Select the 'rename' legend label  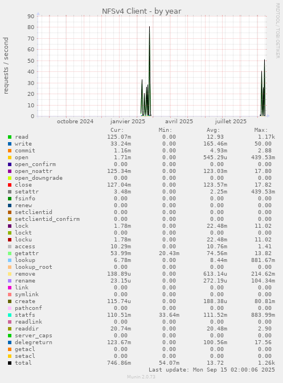(25, 281)
